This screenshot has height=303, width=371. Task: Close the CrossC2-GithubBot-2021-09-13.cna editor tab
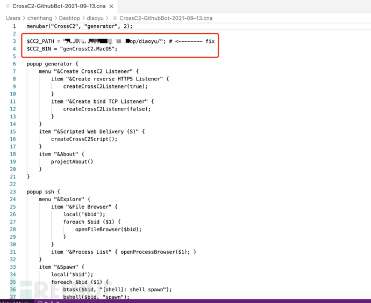tap(111, 6)
